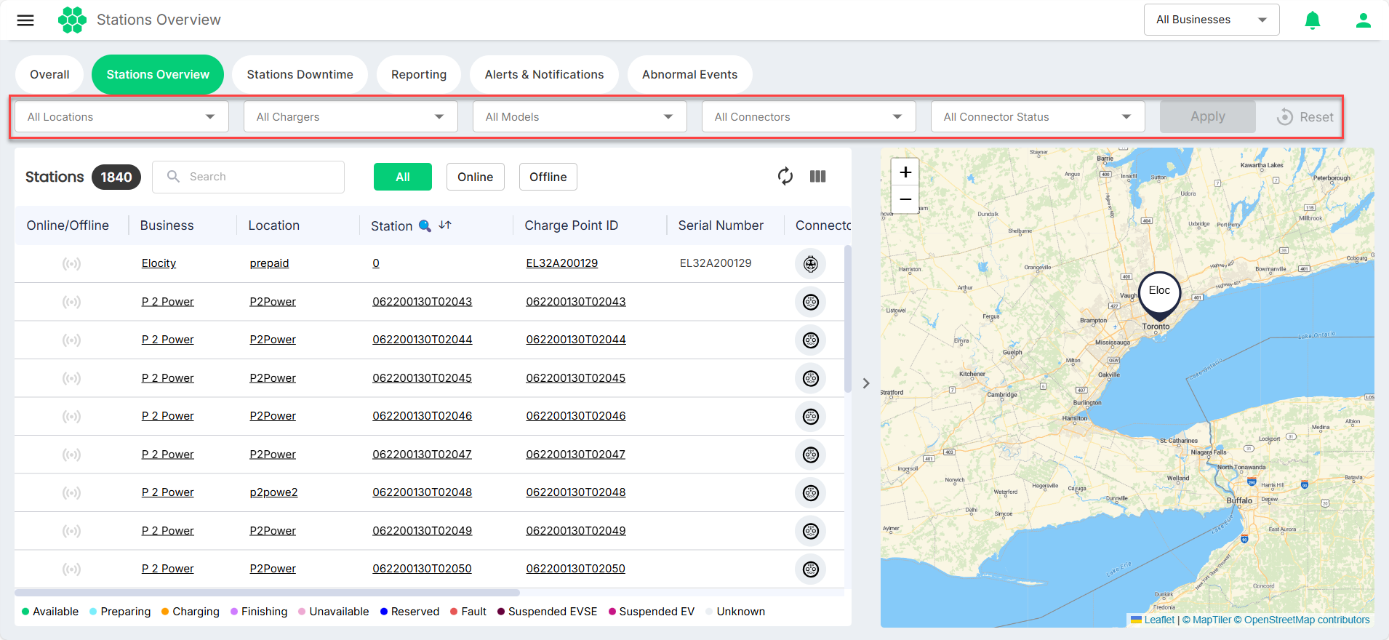Click the Apply filters button
The width and height of the screenshot is (1389, 640).
pos(1208,116)
